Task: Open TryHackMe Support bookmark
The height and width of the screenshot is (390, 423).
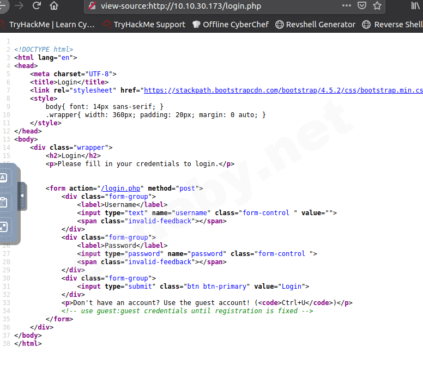Action: (x=144, y=25)
